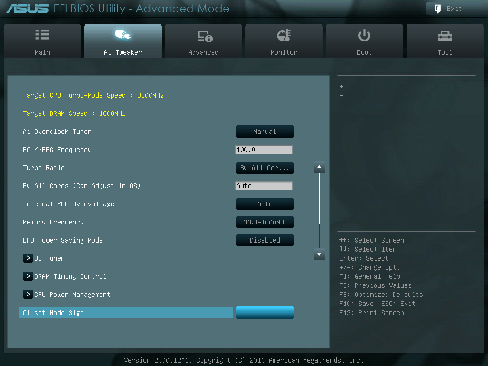
Task: Click the Boot tab power icon
Action: click(x=364, y=35)
